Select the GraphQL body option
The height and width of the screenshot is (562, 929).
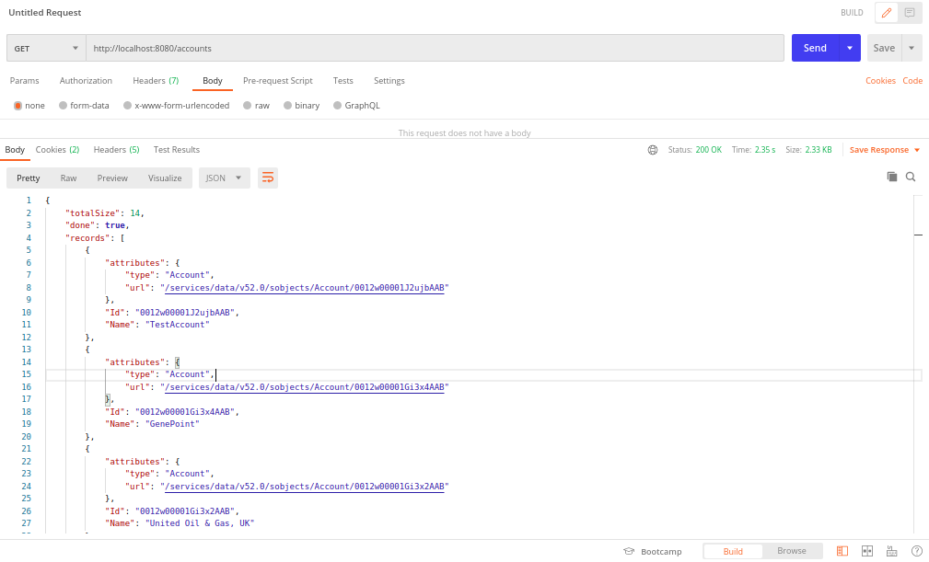coord(337,105)
